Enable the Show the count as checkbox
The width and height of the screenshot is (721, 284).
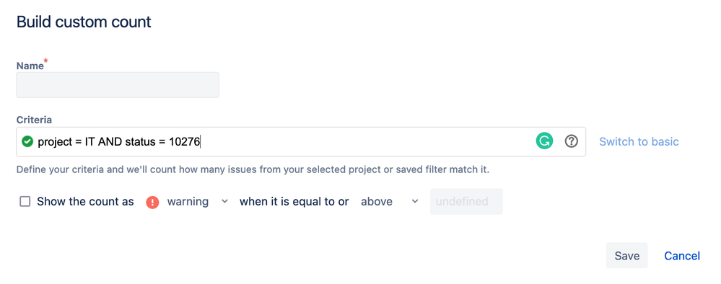[x=25, y=202]
